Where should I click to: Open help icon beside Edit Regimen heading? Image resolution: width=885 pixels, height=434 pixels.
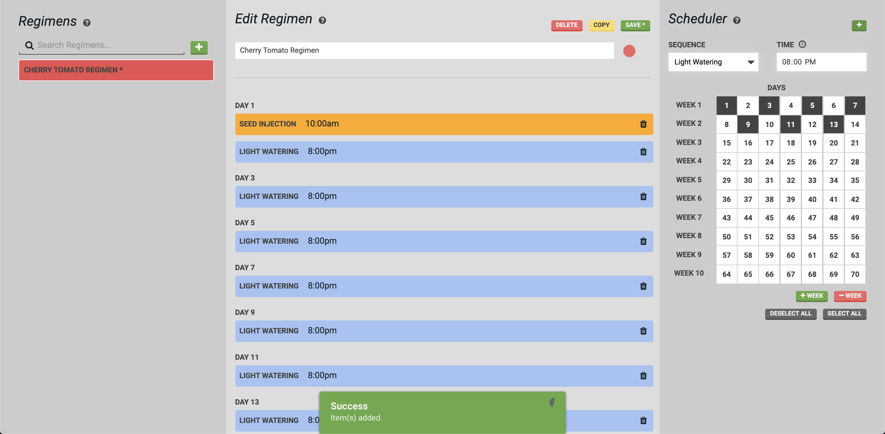(x=322, y=20)
